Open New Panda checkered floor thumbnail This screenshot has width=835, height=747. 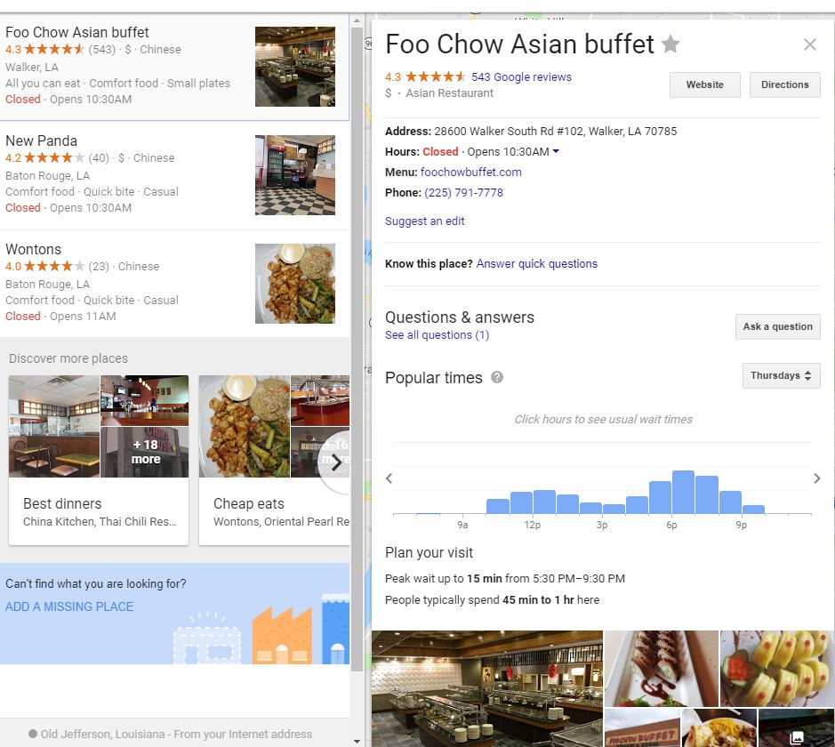[295, 175]
